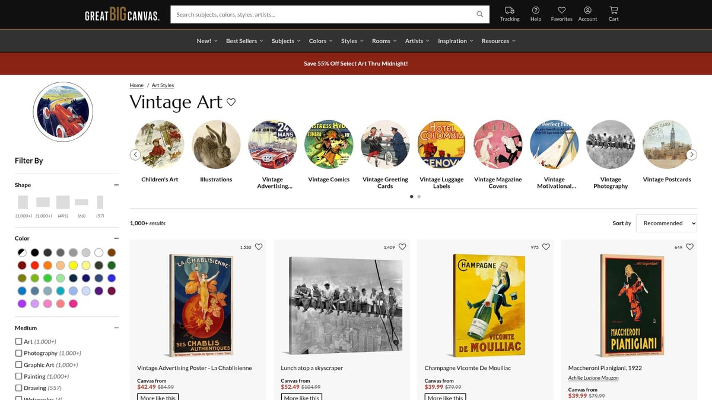Collapse the Color filter section
Image resolution: width=712 pixels, height=400 pixels.
(x=116, y=238)
